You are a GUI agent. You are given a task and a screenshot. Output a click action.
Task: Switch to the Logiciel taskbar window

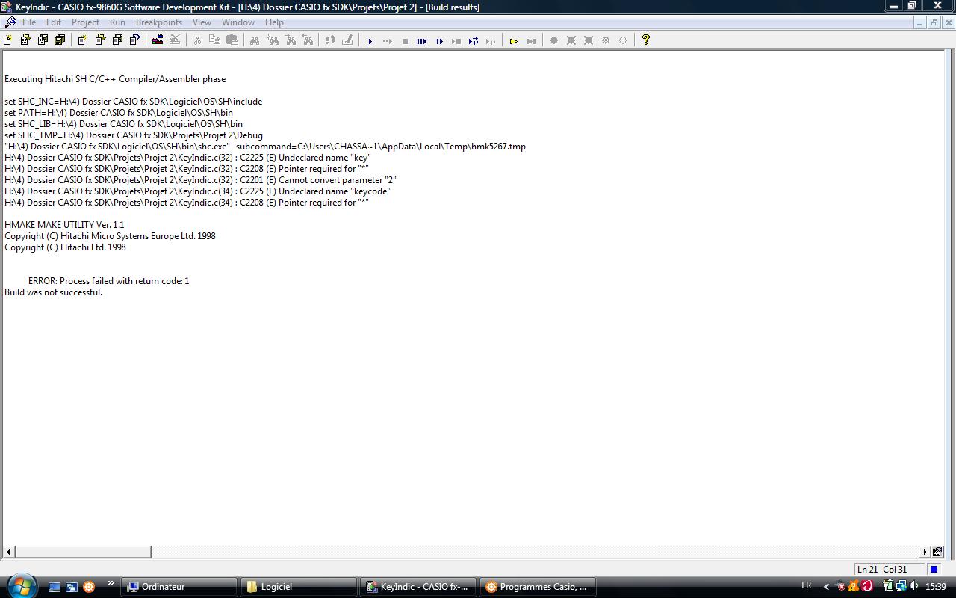point(298,587)
